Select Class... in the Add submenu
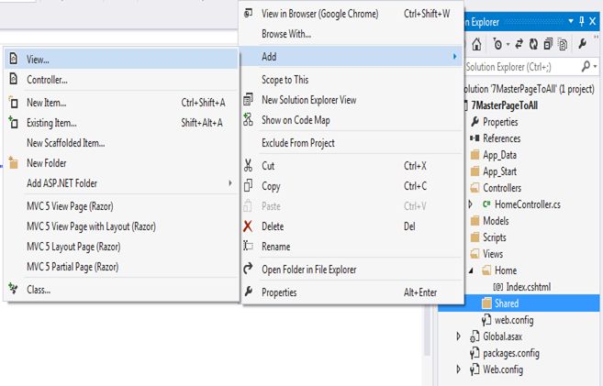Viewport: 603px width, 386px height. (x=121, y=289)
